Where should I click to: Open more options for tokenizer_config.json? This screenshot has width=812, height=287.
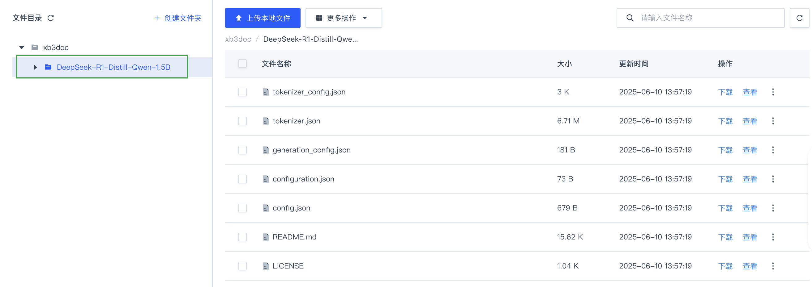click(x=773, y=92)
